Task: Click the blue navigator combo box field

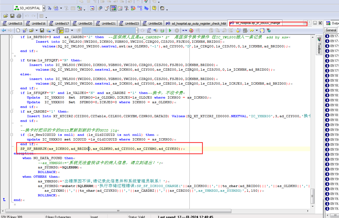Action: [x=109, y=30]
